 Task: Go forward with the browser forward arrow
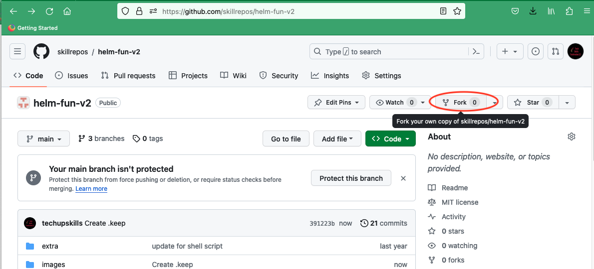pos(31,11)
